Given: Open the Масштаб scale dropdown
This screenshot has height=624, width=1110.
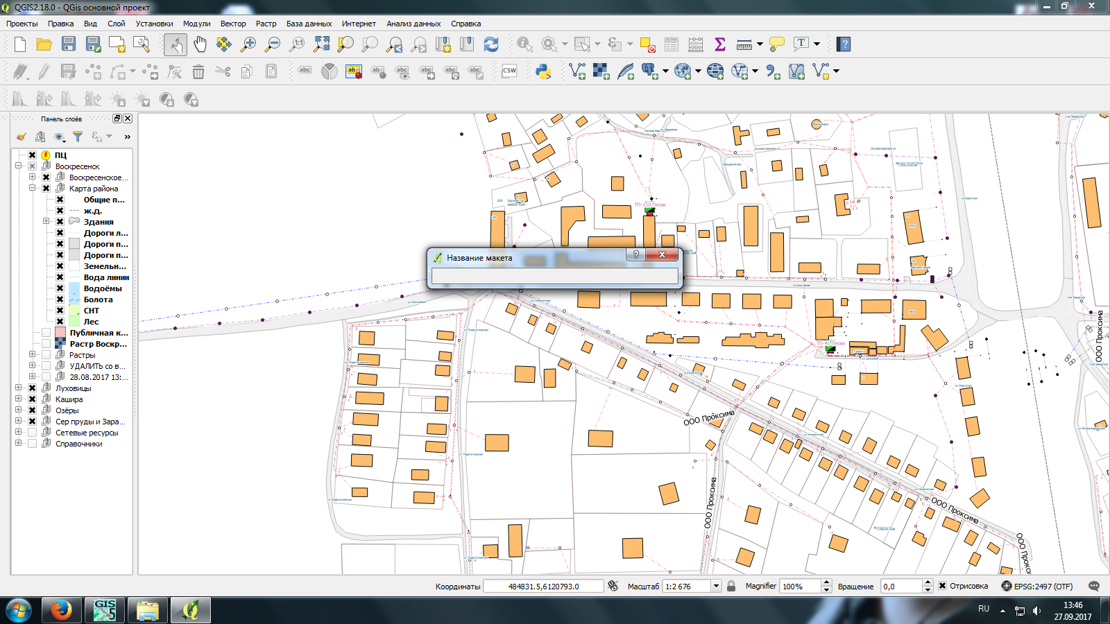Looking at the screenshot, I should [x=716, y=587].
